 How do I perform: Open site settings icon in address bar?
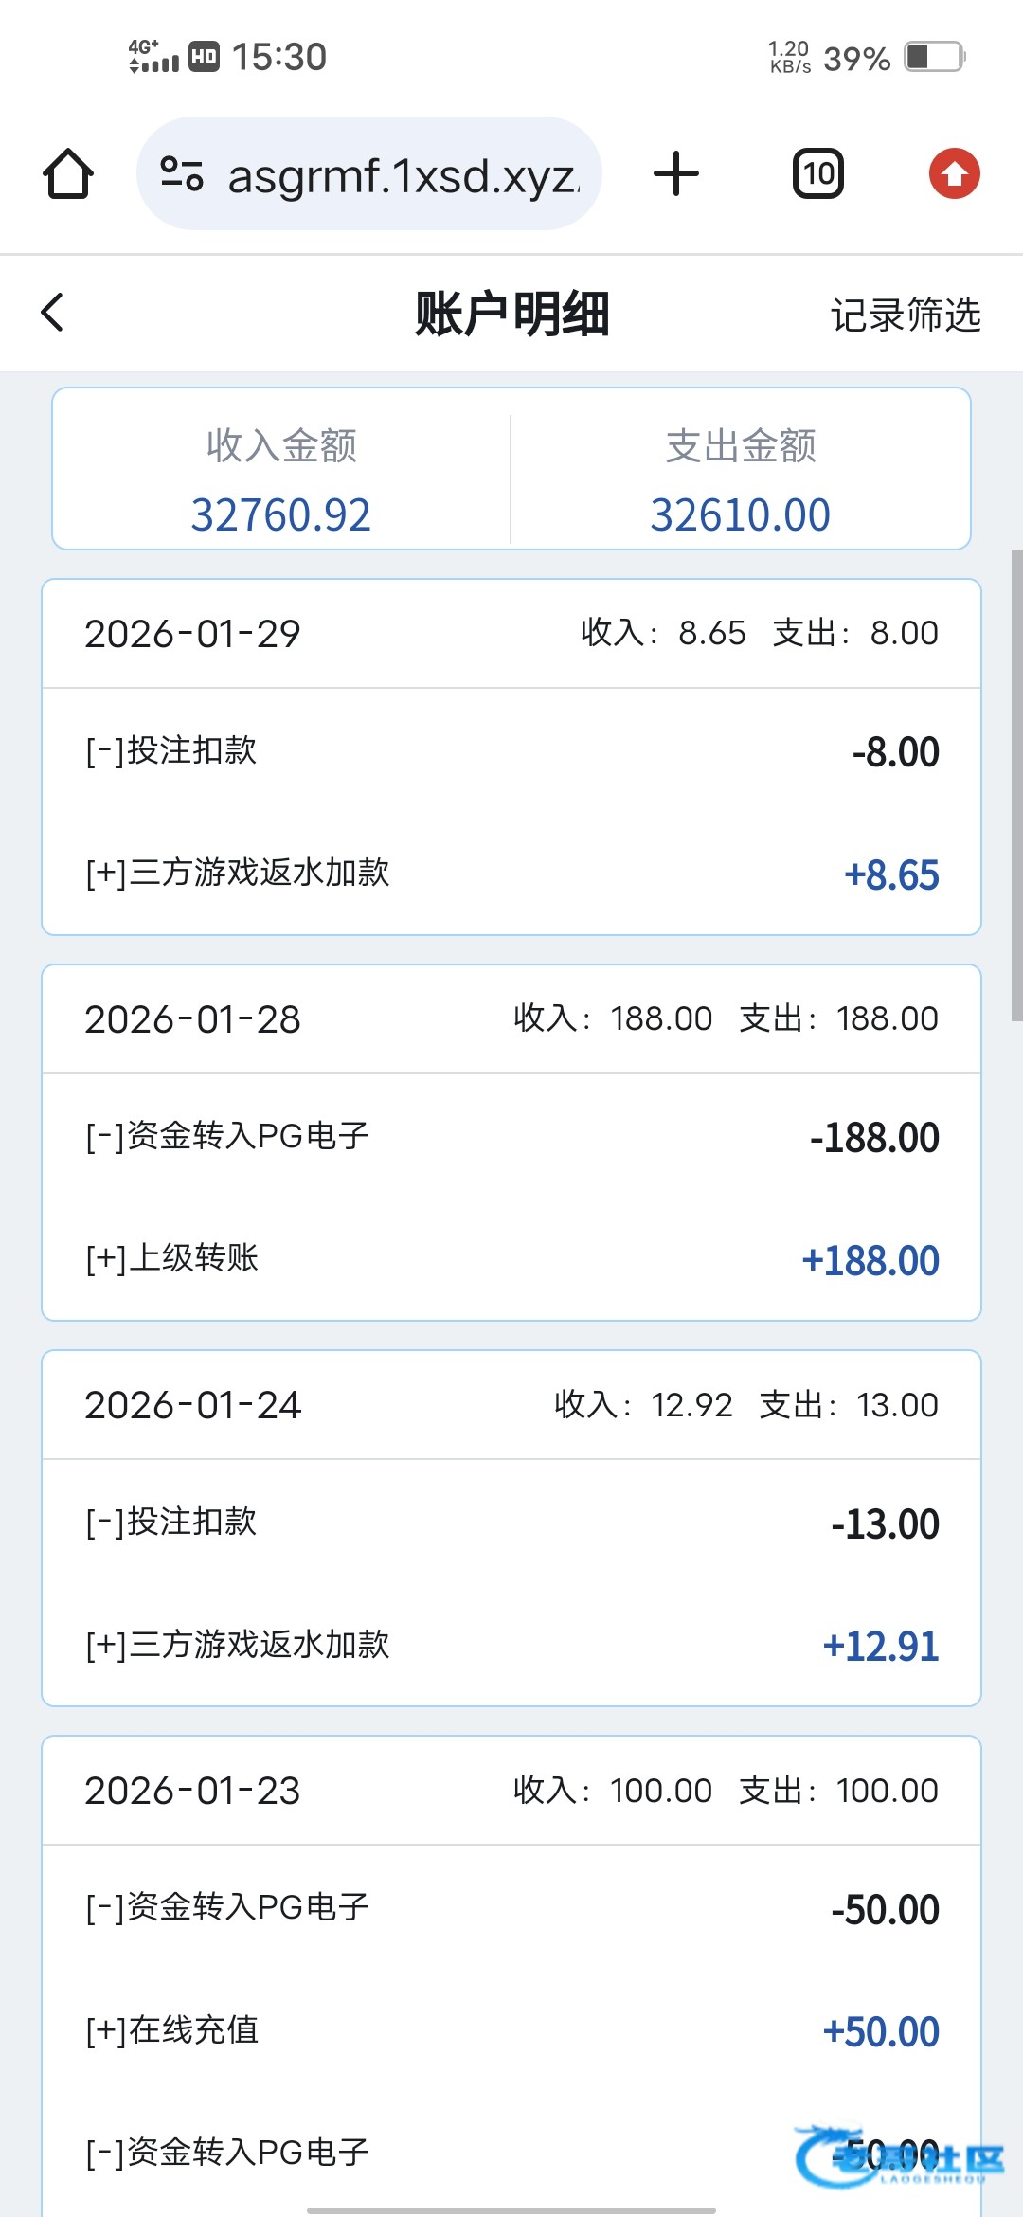point(182,174)
